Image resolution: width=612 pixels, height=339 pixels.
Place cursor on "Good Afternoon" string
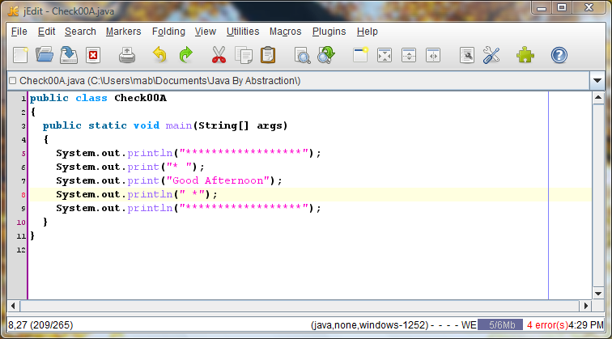pyautogui.click(x=219, y=180)
